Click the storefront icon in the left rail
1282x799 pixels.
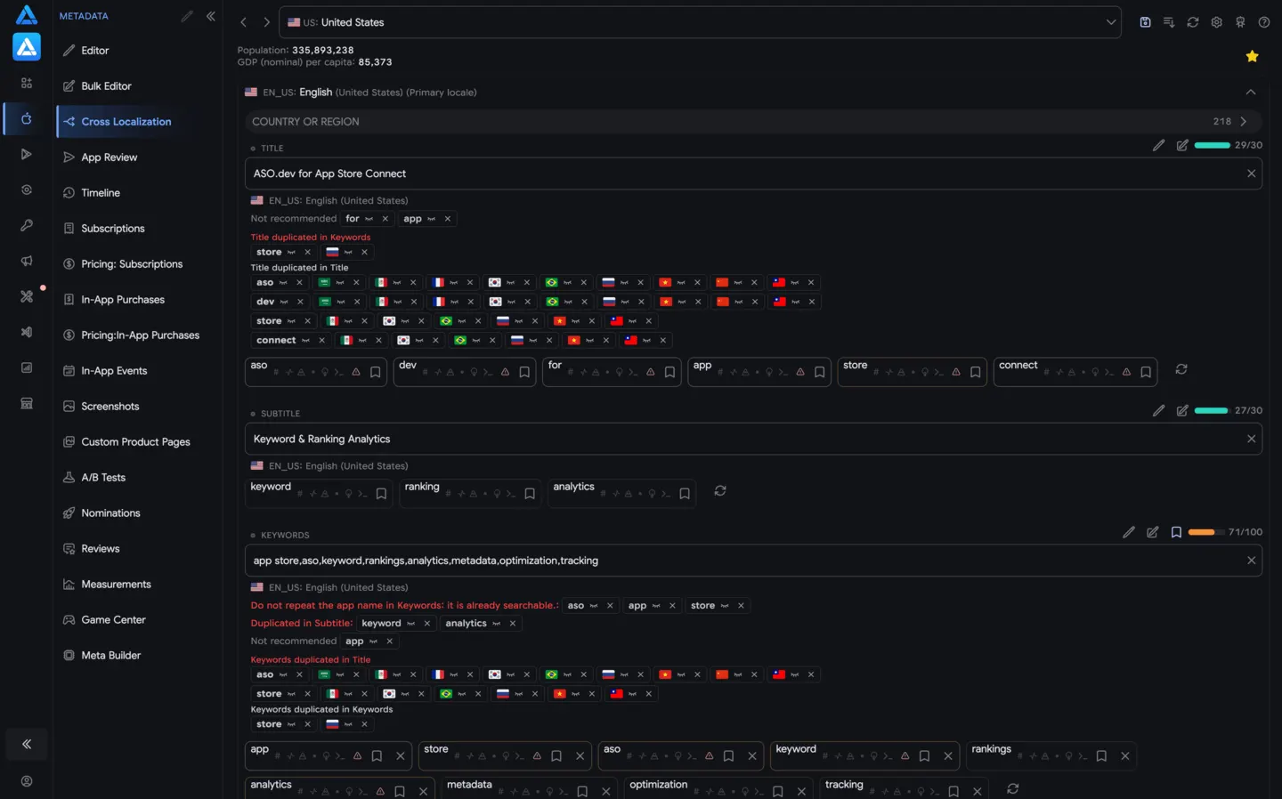[x=27, y=403]
